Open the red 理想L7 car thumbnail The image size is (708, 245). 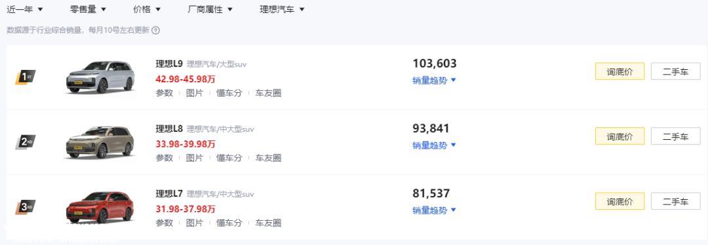(x=100, y=207)
